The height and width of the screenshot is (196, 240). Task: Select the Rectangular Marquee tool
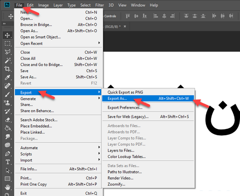pyautogui.click(x=7, y=44)
